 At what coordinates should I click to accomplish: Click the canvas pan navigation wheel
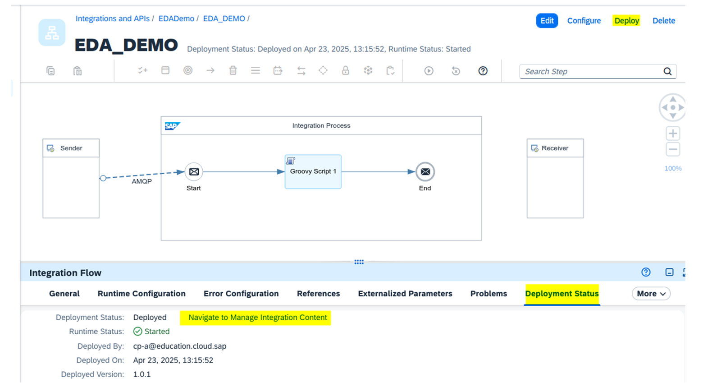[x=672, y=107]
